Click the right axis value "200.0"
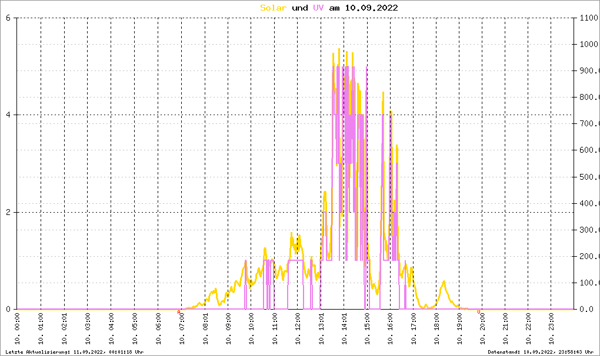The height and width of the screenshot is (356, 600). [589, 256]
